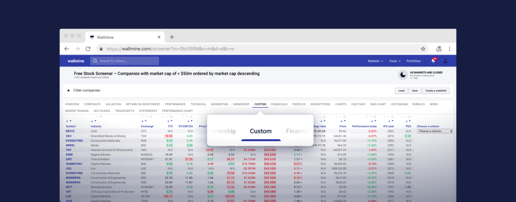Remove the Industry column with red X
516x202 pixels.
pyautogui.click(x=101, y=116)
